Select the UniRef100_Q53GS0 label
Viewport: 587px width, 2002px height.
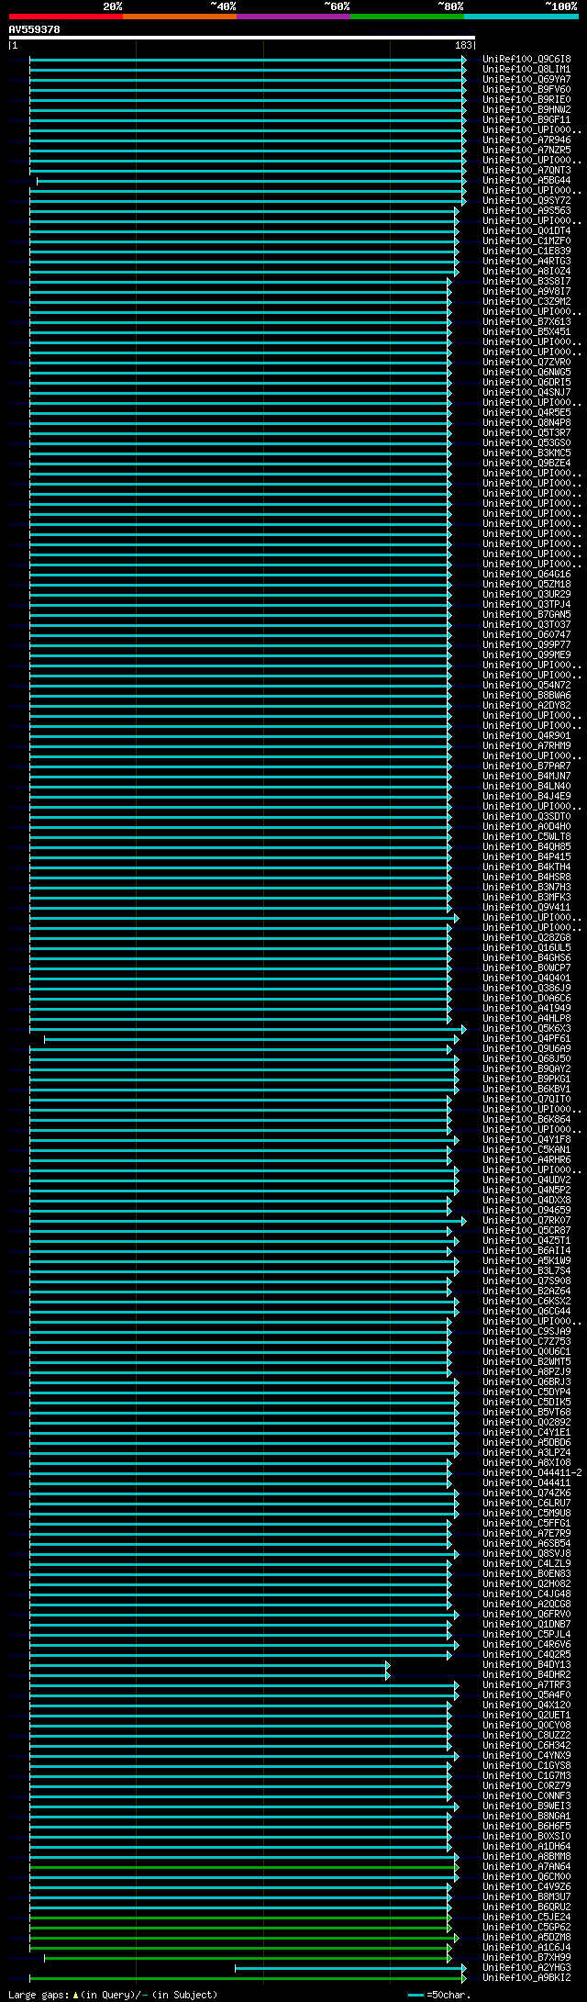526,443
